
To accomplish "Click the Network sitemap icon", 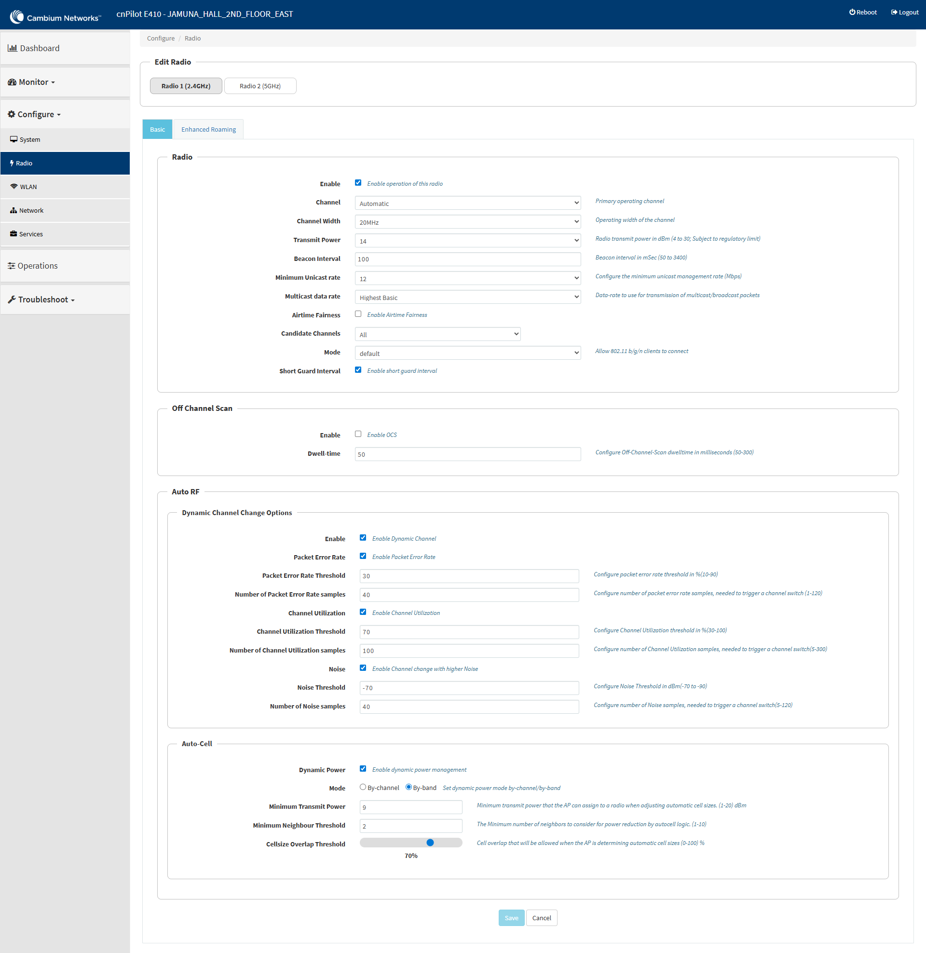I will click(13, 211).
